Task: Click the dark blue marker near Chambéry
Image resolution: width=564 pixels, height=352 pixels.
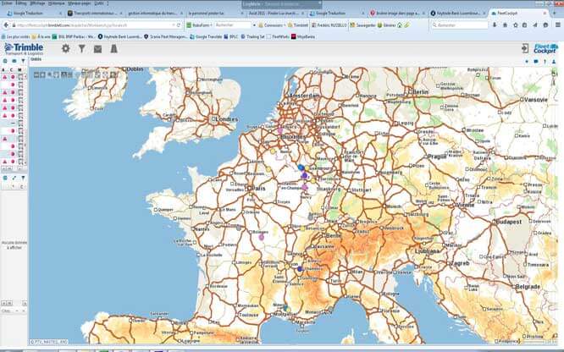Action: pyautogui.click(x=300, y=268)
